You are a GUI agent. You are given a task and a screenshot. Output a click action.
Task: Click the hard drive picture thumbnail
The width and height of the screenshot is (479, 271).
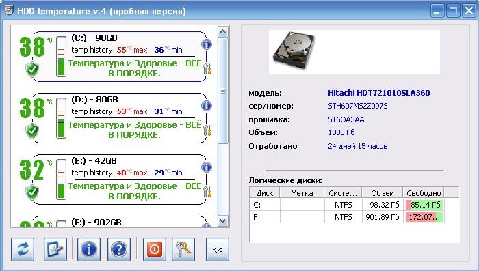click(294, 51)
